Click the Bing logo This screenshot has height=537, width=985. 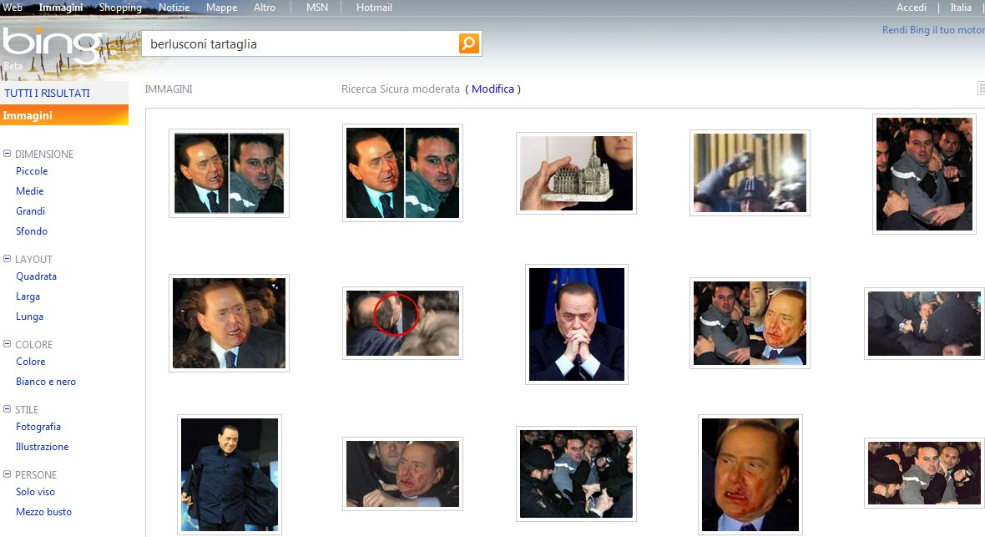[x=50, y=43]
